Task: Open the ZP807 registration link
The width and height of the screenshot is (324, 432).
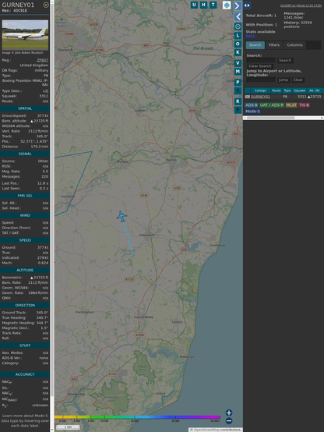Action: tap(43, 60)
